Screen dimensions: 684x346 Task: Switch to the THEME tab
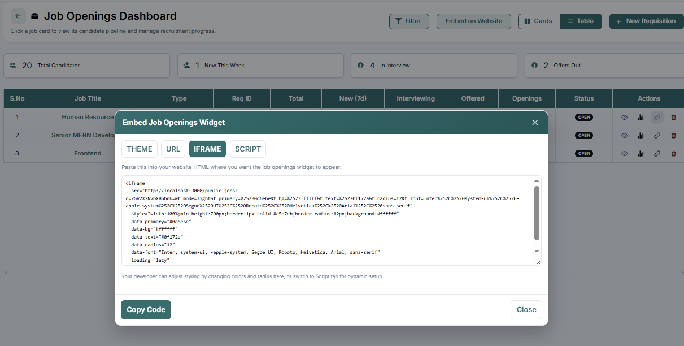pyautogui.click(x=140, y=149)
